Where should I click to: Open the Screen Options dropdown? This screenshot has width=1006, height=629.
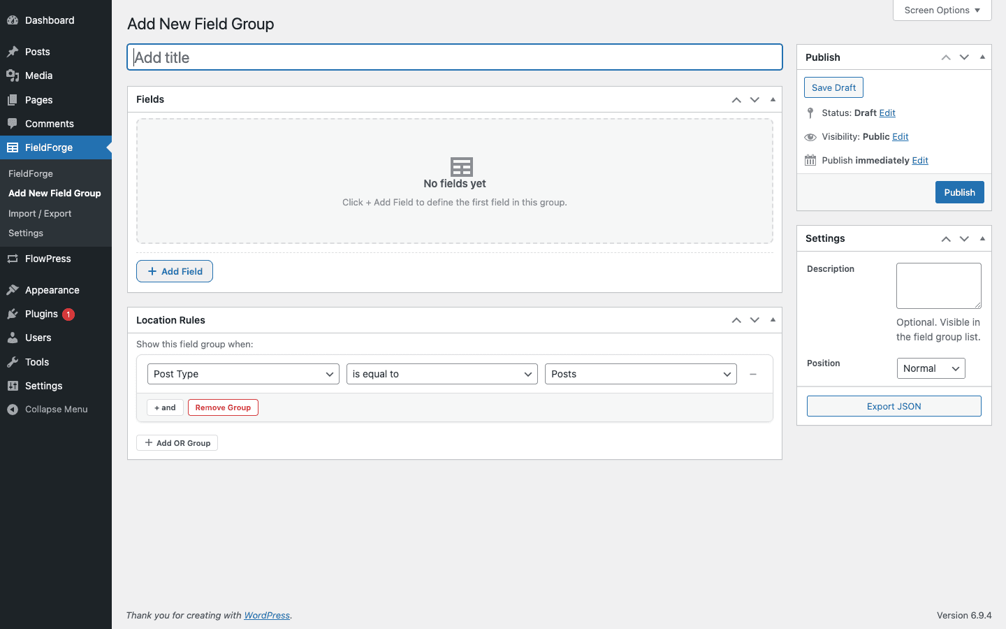(x=942, y=10)
